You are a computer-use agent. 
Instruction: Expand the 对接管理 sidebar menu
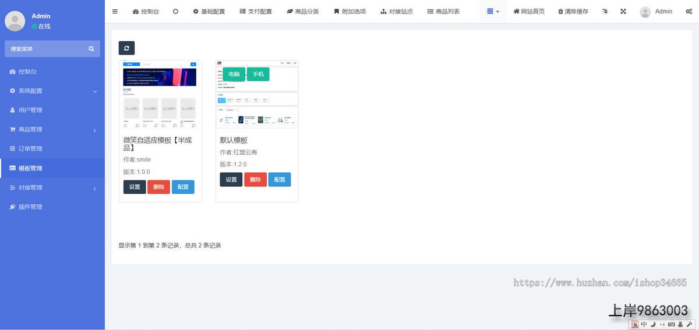52,187
